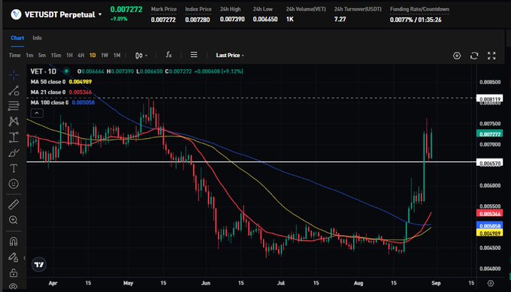Open chart settings circle icon
Image resolution: width=511 pixels, height=292 pixels.
(x=457, y=56)
